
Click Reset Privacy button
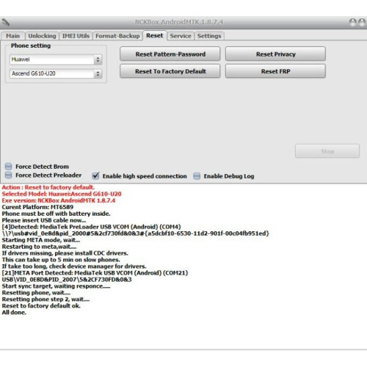[275, 54]
